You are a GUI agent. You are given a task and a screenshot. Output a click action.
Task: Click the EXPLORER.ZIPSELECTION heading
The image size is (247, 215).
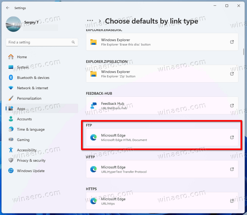pyautogui.click(x=107, y=62)
